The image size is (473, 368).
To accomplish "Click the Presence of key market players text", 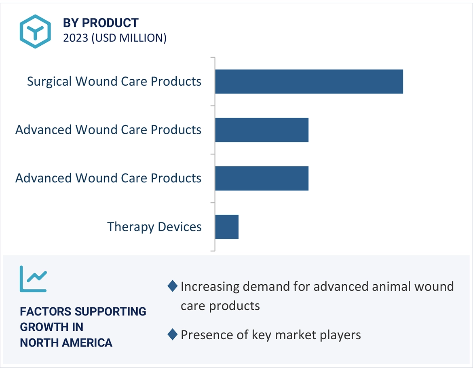I will click(270, 335).
